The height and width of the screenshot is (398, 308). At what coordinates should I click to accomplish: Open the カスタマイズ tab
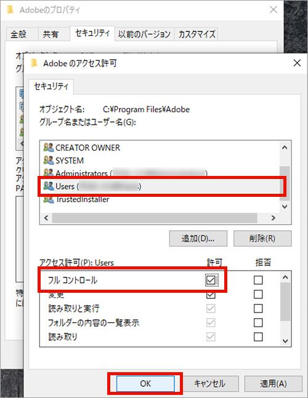(x=197, y=34)
